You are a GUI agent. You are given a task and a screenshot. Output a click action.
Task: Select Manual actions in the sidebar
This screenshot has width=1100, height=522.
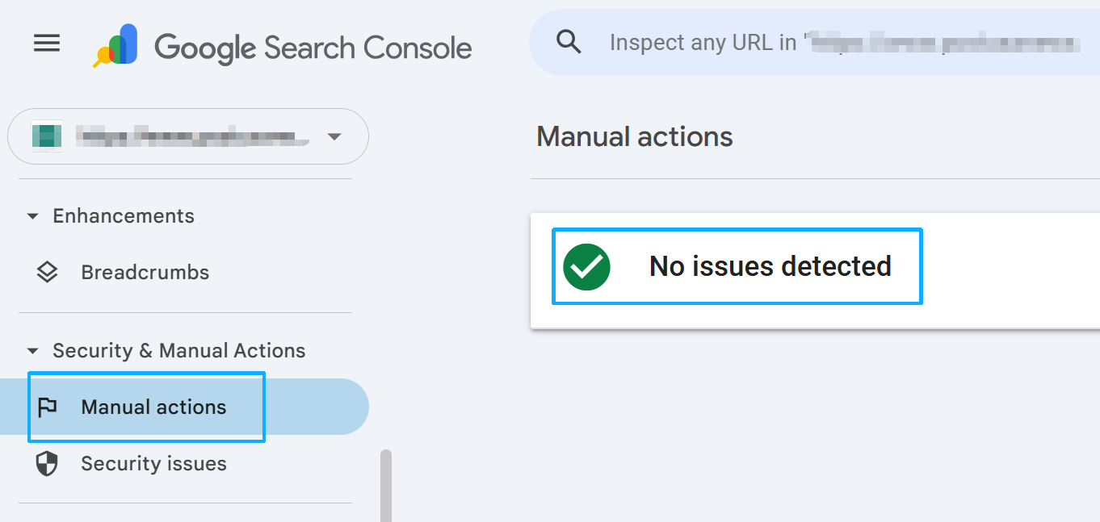click(152, 407)
